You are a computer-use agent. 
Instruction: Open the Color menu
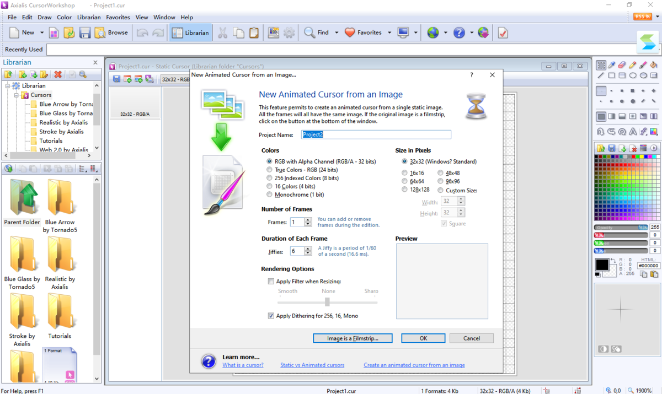pyautogui.click(x=64, y=17)
